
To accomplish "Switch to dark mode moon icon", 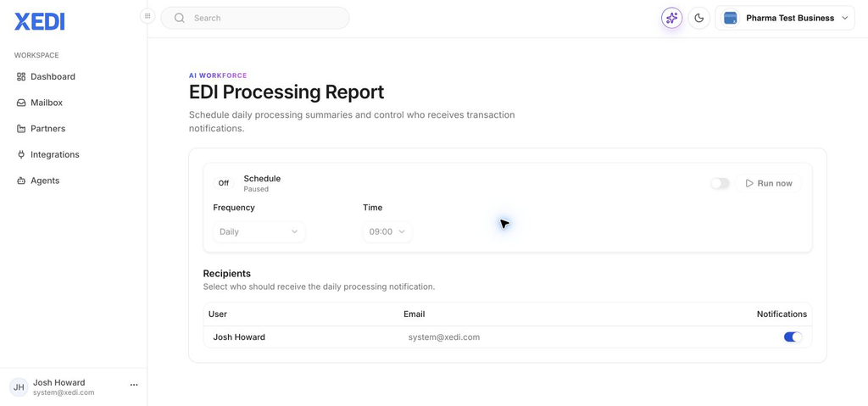I will [699, 18].
